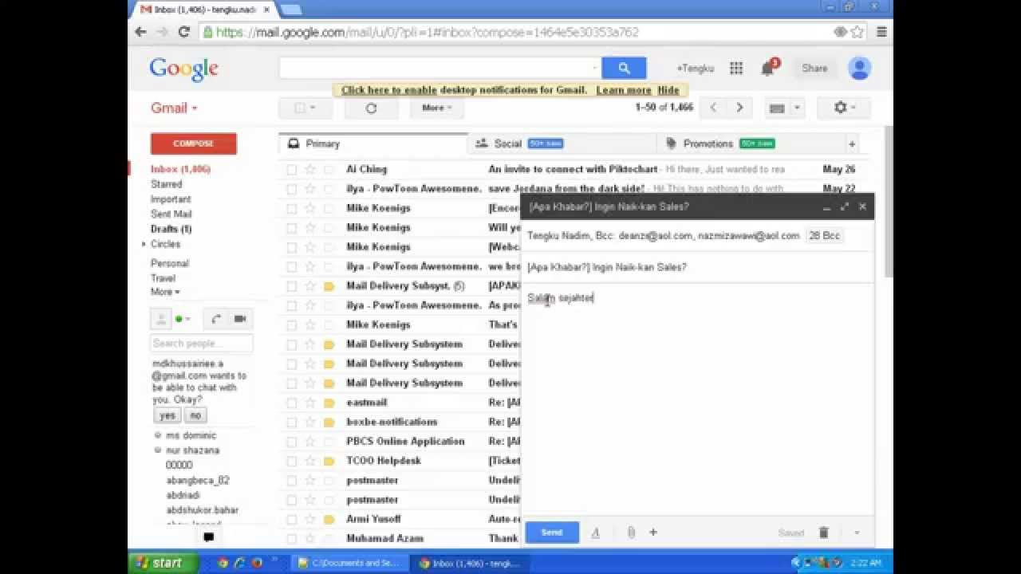Open the Sent Mail folder
The height and width of the screenshot is (574, 1021).
pyautogui.click(x=171, y=214)
